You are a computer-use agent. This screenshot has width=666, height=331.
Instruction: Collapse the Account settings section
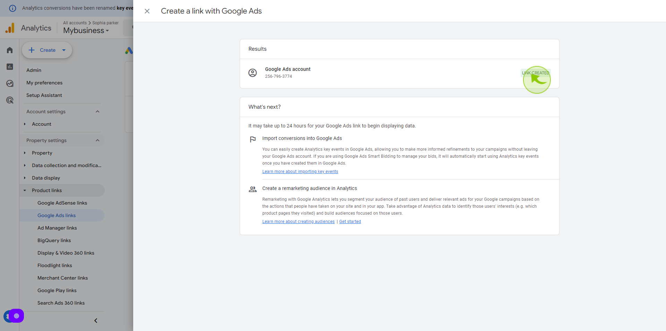point(97,111)
